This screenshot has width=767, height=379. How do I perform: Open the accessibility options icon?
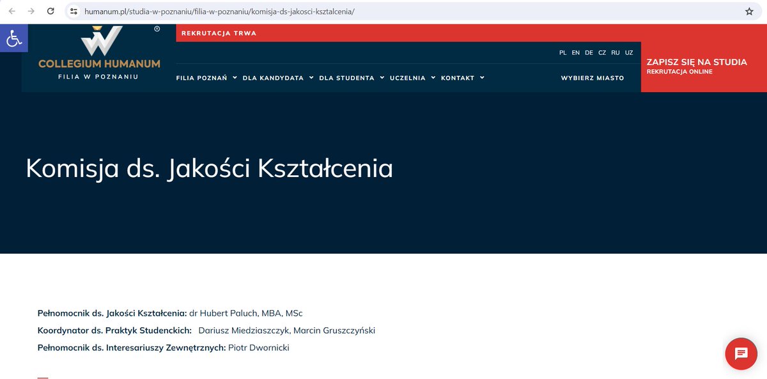click(13, 38)
